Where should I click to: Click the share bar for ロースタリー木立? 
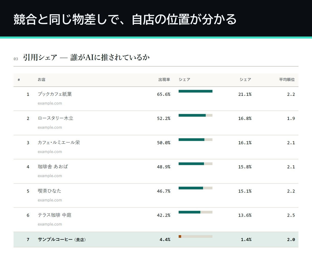coord(195,115)
